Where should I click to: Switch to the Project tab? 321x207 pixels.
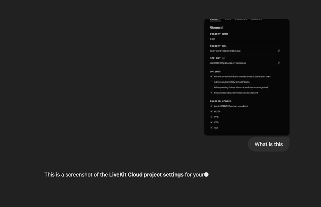click(215, 20)
